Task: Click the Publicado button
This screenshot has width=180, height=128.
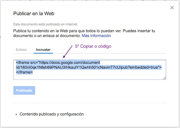Action: [24, 91]
